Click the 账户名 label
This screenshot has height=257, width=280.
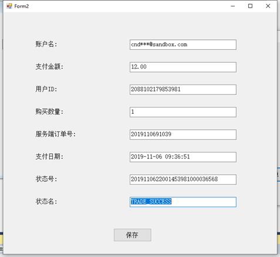(46, 44)
